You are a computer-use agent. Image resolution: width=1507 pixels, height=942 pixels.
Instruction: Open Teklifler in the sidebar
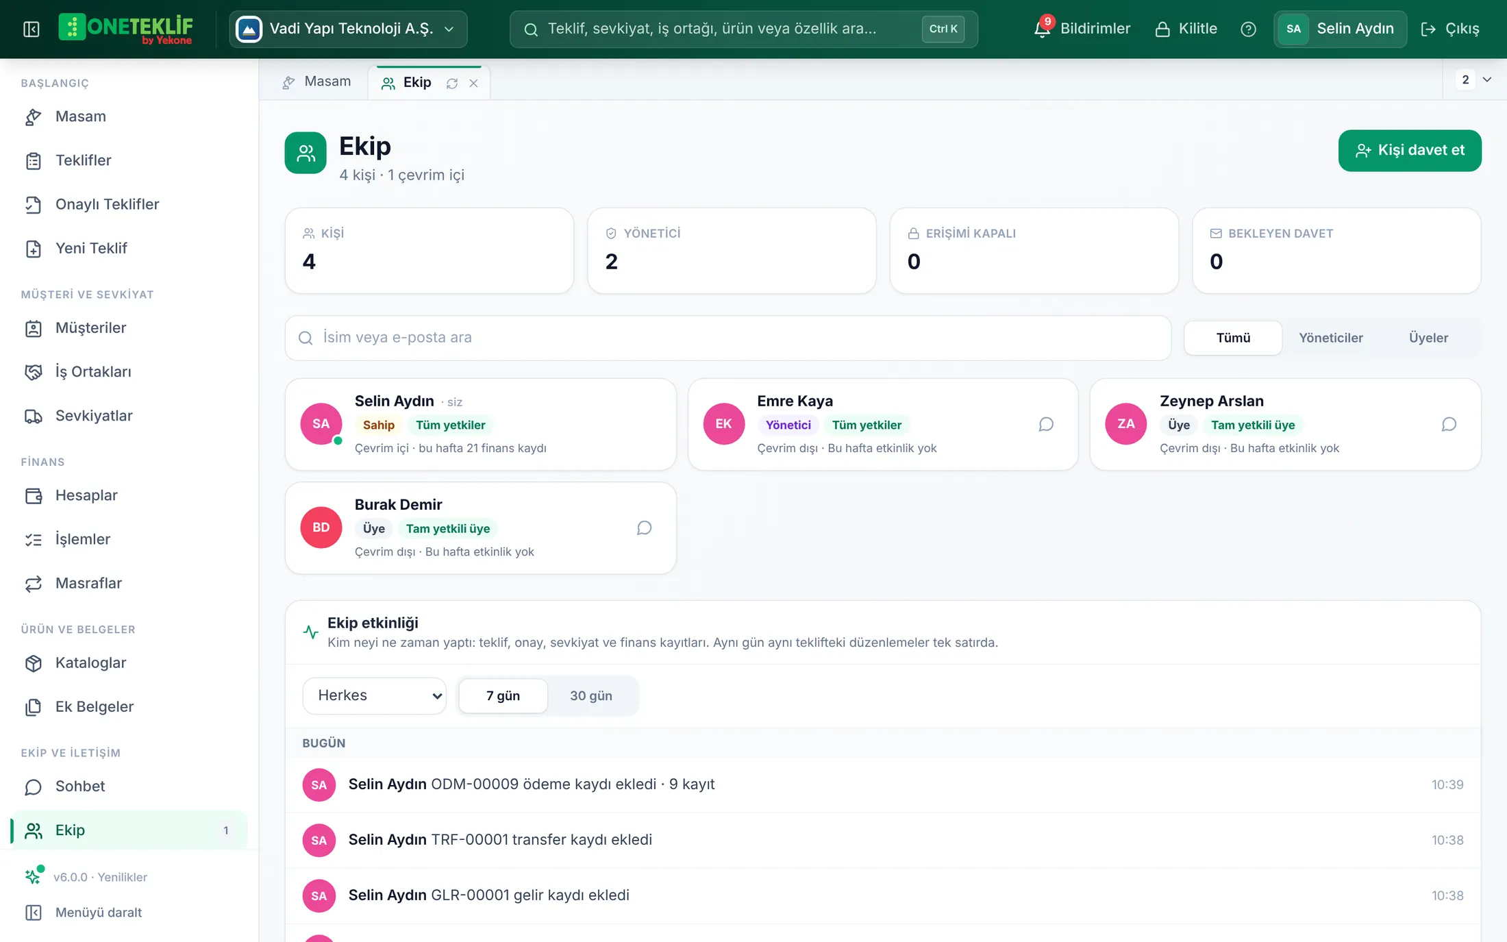coord(129,160)
